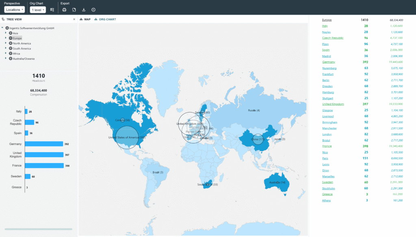Click the horizontal scrollbar under the chart
This screenshot has height=237, width=416.
click(39, 229)
